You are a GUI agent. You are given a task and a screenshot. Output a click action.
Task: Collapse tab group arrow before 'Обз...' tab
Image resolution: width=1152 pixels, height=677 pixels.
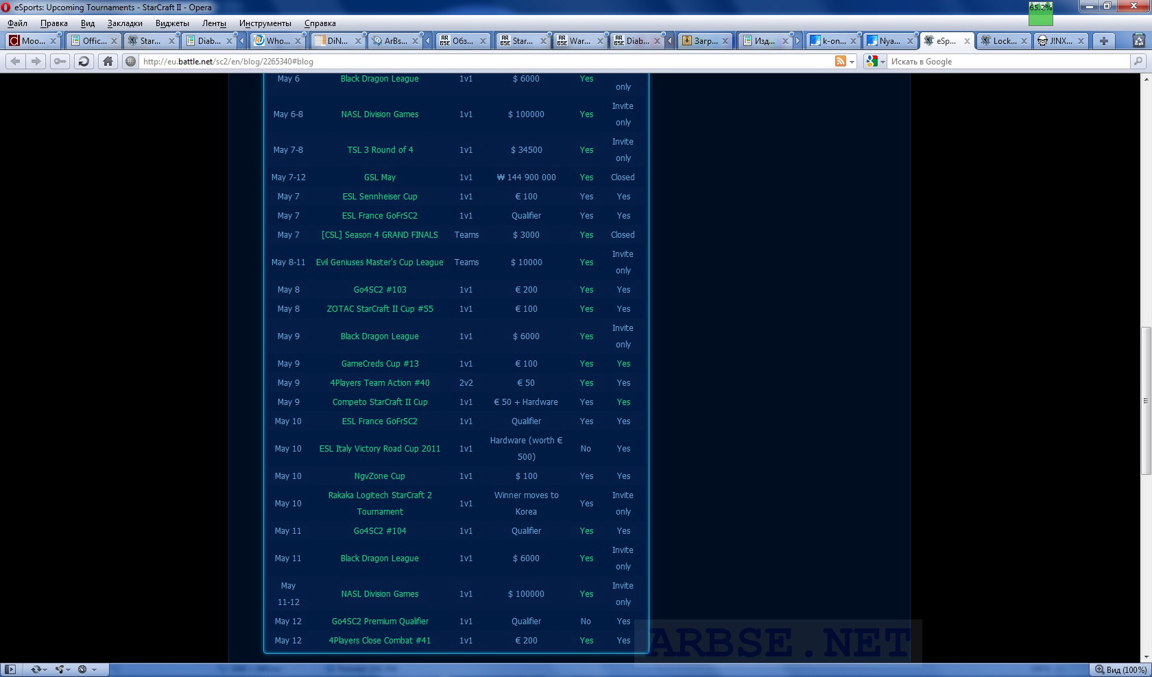(x=428, y=41)
